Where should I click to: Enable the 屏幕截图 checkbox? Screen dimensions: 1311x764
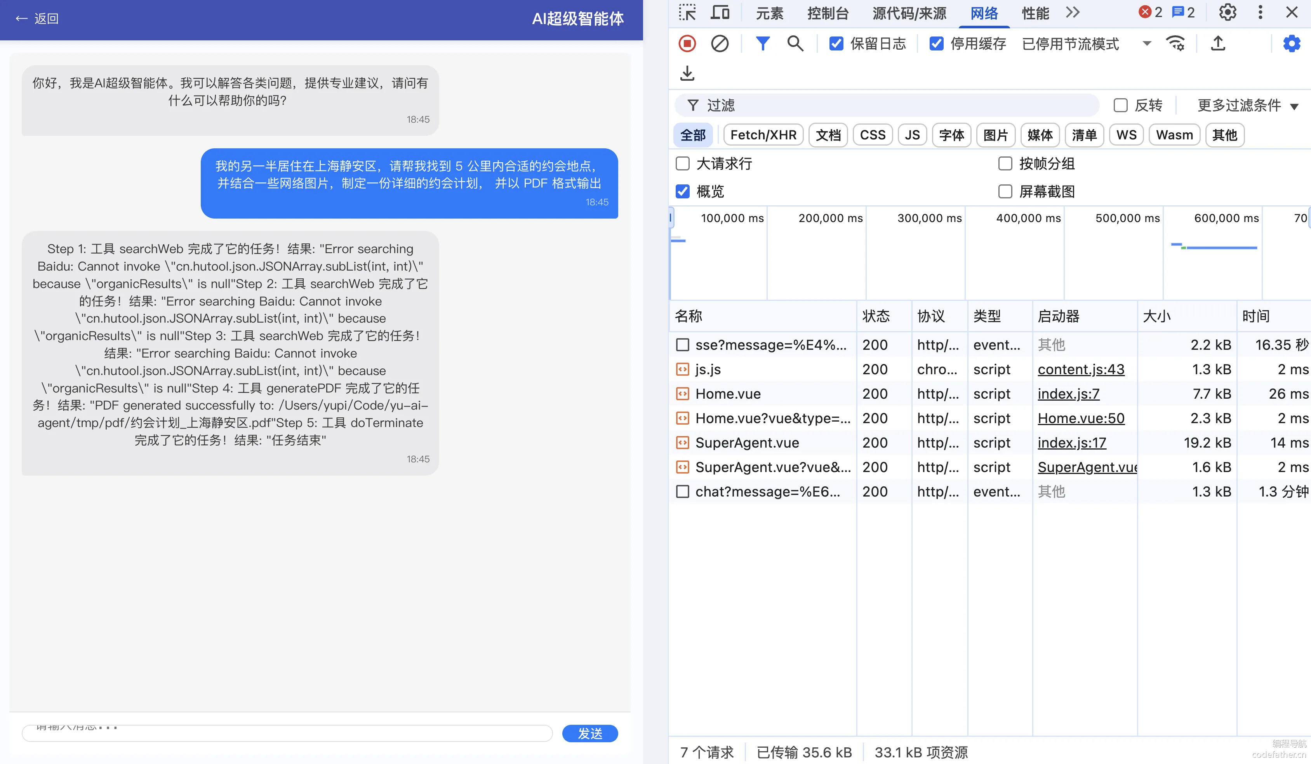(1005, 191)
